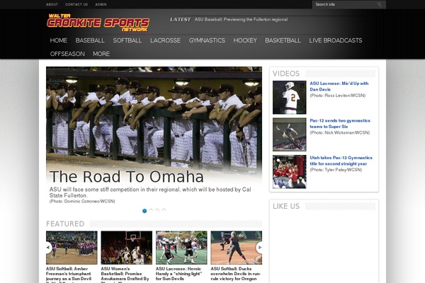Click the gymnast video thumbnail
Screen dimensions: 425x283
coord(290,134)
